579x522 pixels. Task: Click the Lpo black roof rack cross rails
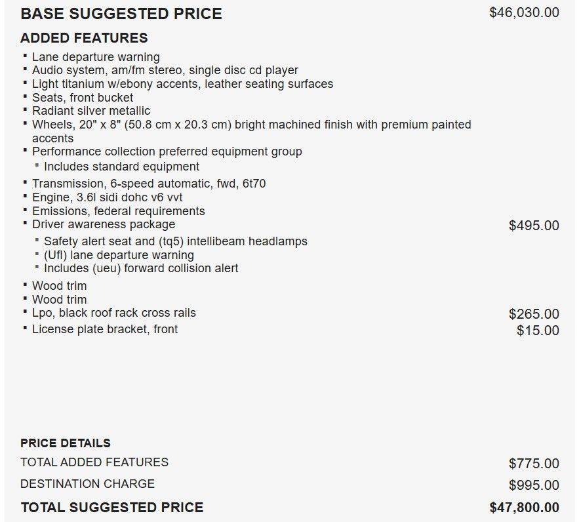coord(113,313)
